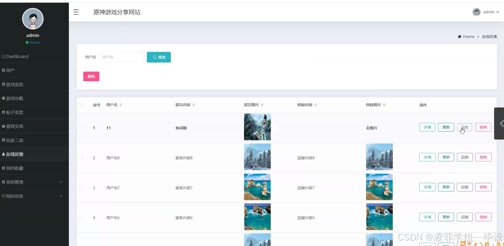
Task: Open the 用户 sidebar menu
Action: (34, 70)
